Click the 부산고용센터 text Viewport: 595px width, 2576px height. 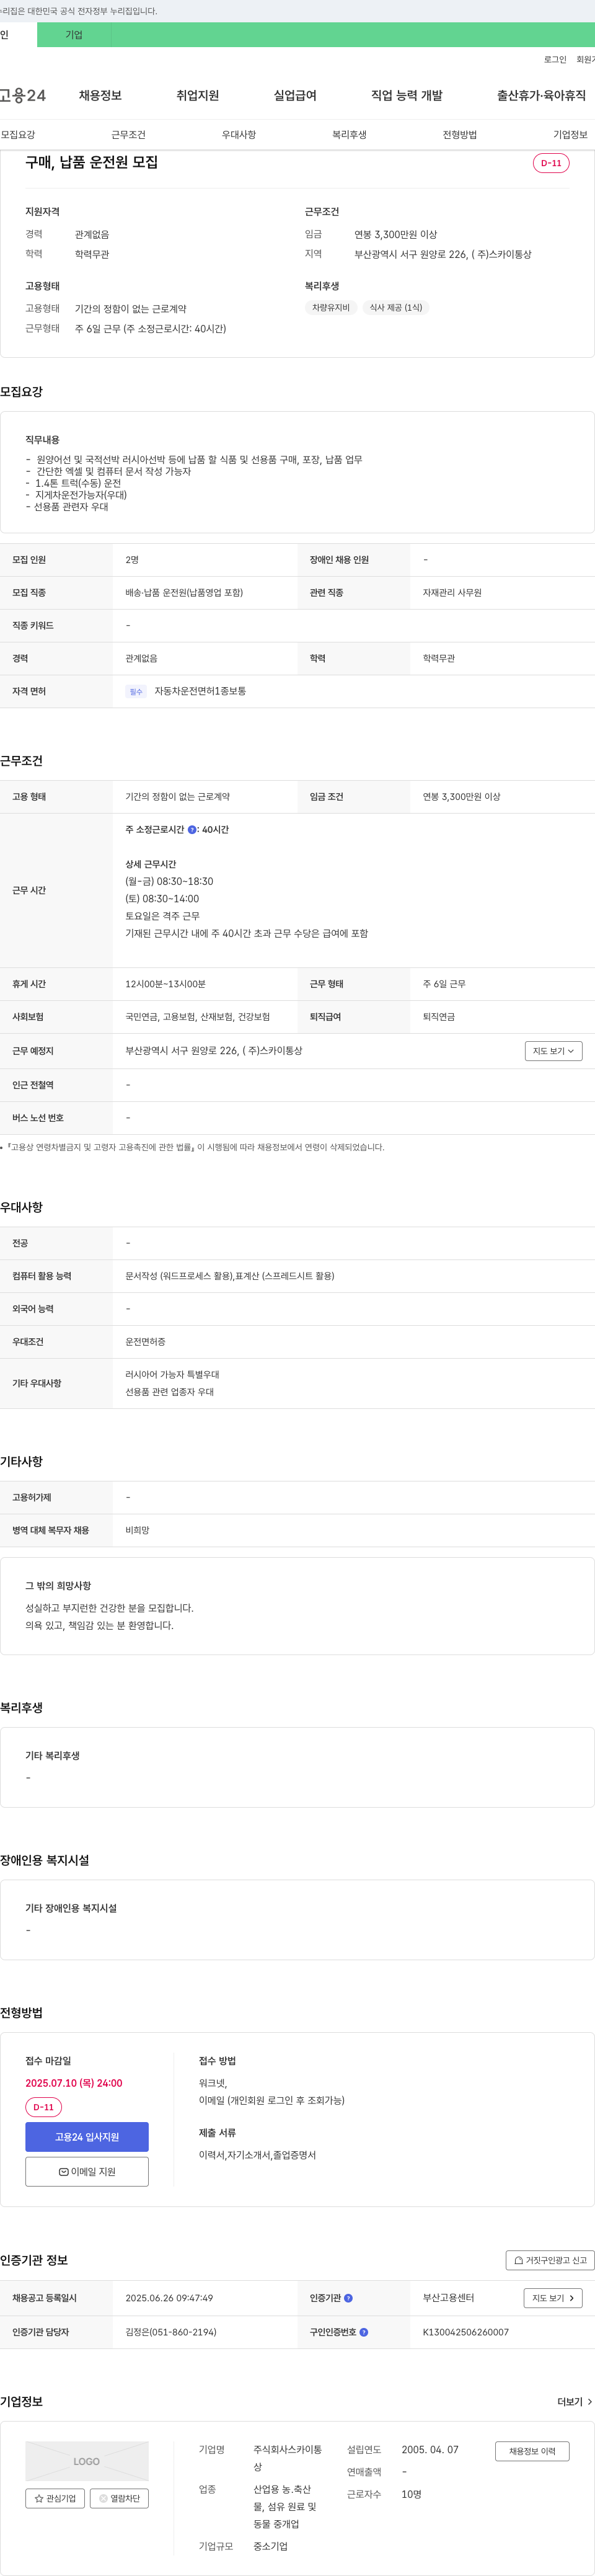[448, 2299]
